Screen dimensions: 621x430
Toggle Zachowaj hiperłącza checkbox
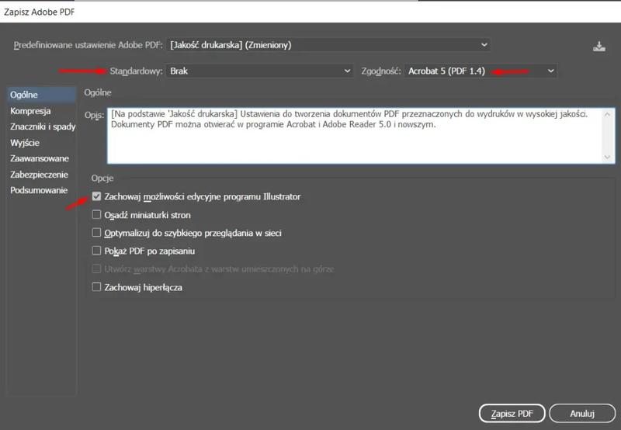point(96,287)
